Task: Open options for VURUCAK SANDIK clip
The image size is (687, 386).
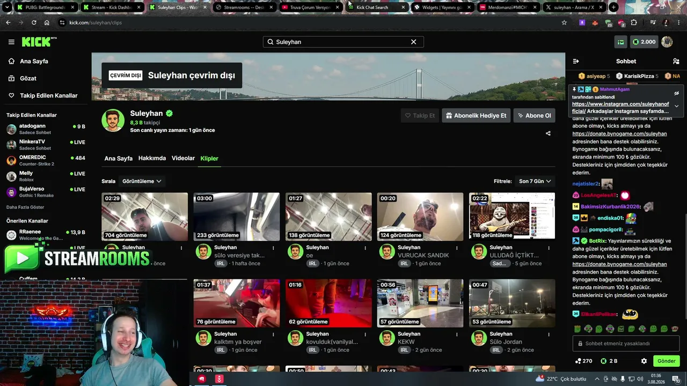Action: click(457, 248)
